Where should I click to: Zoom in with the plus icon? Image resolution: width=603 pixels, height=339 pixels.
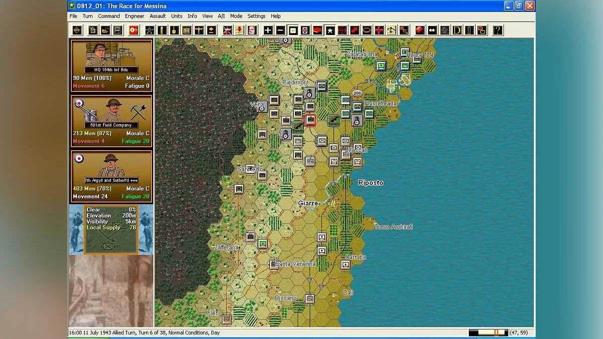tap(268, 30)
